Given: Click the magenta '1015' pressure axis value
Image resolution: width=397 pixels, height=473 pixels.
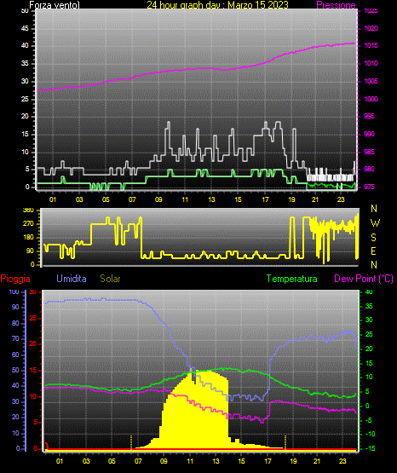Looking at the screenshot, I should [371, 45].
